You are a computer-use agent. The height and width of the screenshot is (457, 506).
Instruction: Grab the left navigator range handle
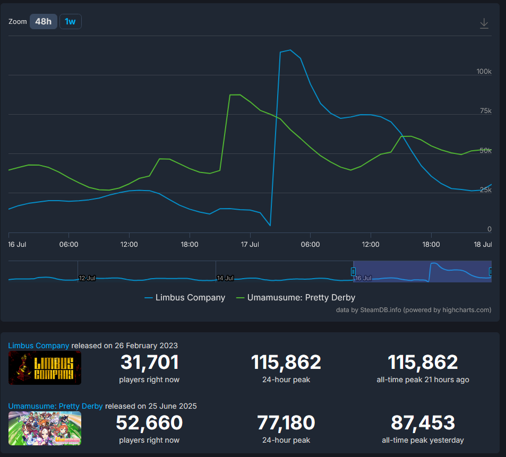point(354,272)
